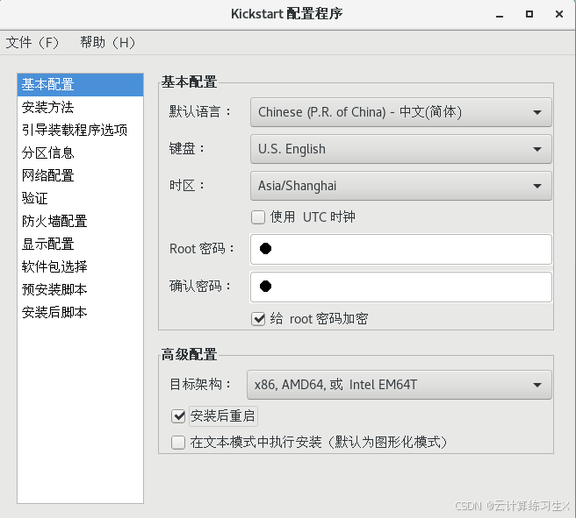Open the 帮助 (H) menu

[108, 43]
